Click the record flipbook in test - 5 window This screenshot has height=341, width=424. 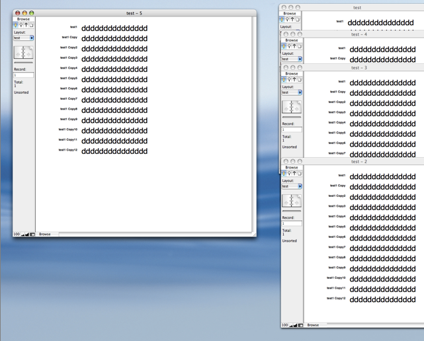23,52
